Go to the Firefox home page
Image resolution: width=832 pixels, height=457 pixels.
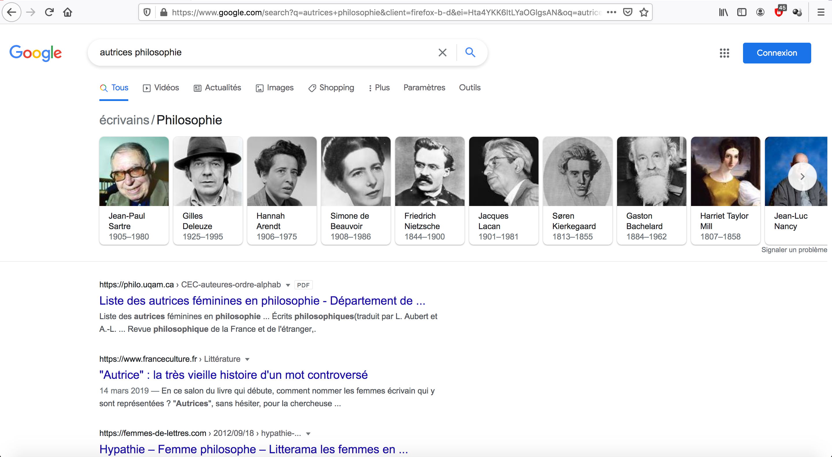[68, 12]
